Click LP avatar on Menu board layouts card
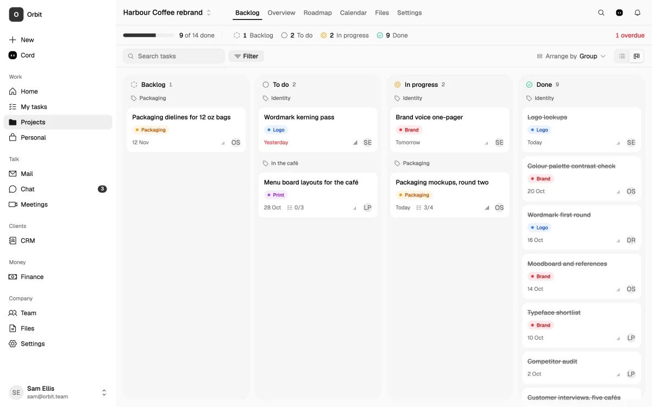 click(368, 208)
